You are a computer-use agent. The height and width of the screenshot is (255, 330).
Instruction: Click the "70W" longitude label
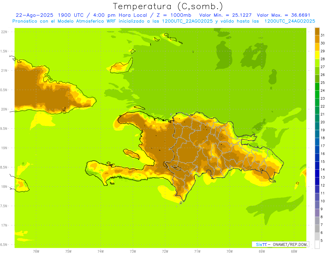tap(230, 251)
